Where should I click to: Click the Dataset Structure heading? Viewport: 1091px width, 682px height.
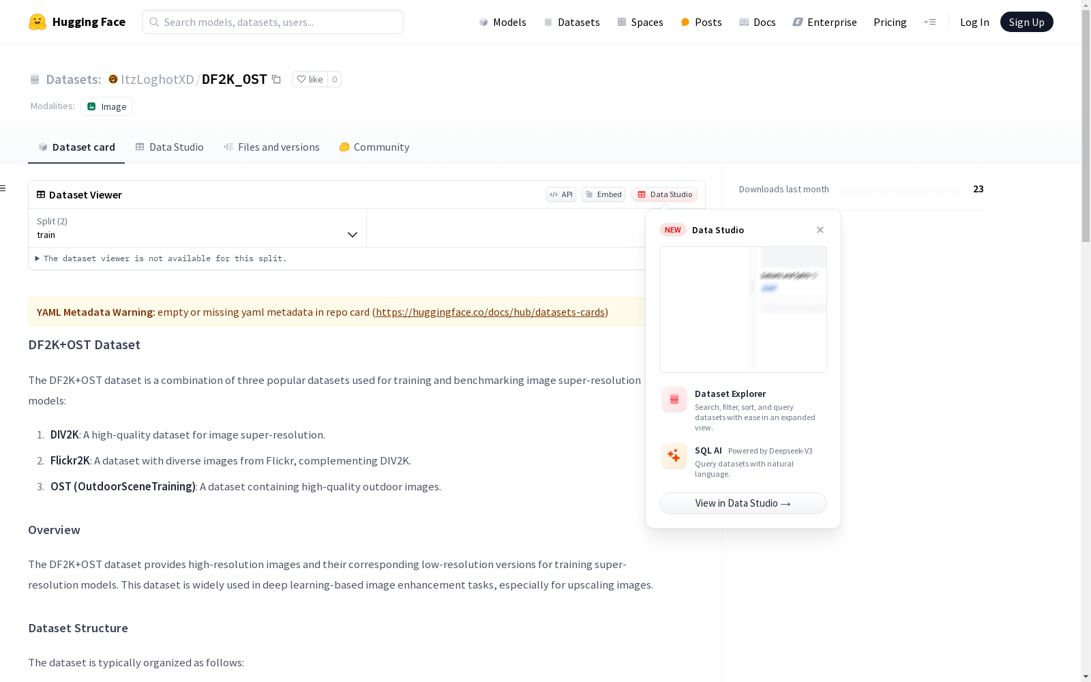[x=78, y=628]
